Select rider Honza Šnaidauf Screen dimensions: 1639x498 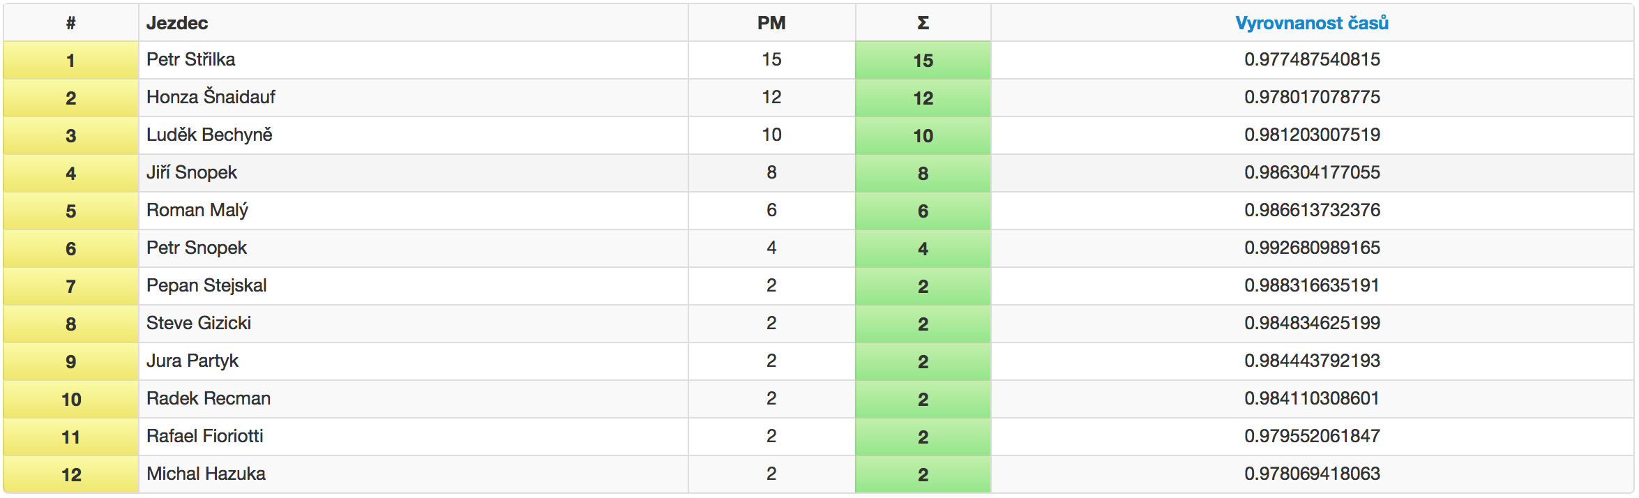tap(211, 97)
